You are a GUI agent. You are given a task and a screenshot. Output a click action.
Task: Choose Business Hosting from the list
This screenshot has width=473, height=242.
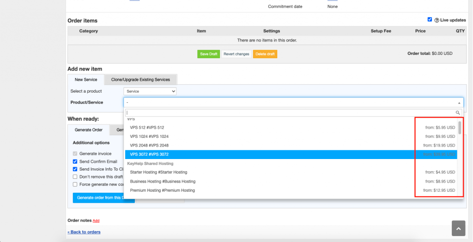pyautogui.click(x=291, y=182)
